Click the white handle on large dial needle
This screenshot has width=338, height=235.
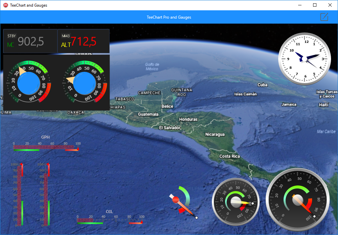click(x=314, y=216)
